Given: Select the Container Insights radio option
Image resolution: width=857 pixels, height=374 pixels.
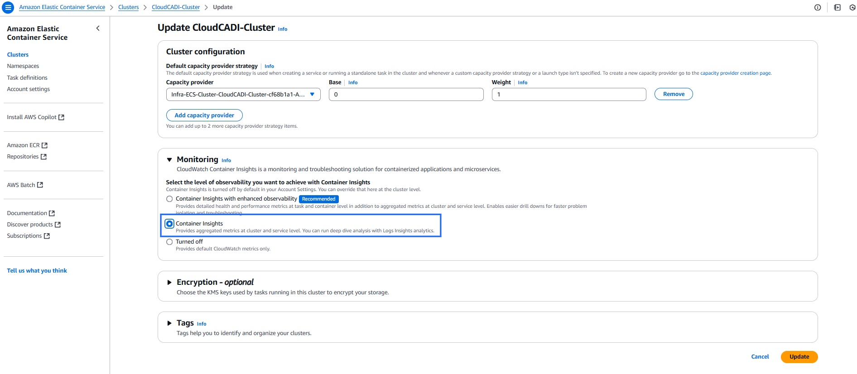Looking at the screenshot, I should click(169, 224).
